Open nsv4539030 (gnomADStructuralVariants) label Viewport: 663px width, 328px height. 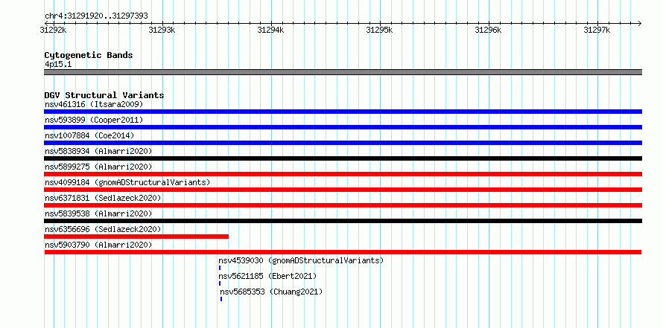coord(301,260)
